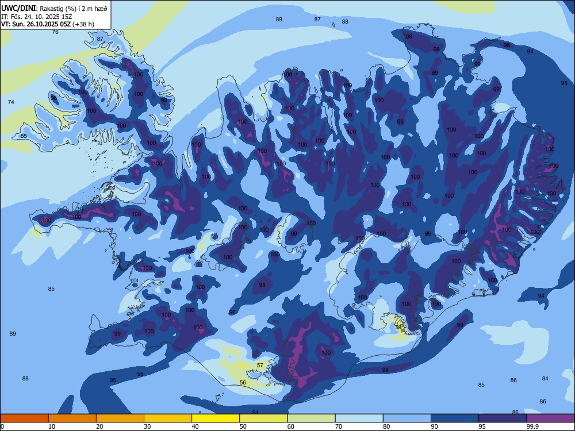This screenshot has height=431, width=575.
Task: Select the medium blue 90–95 legend swatch
Action: [x=455, y=418]
